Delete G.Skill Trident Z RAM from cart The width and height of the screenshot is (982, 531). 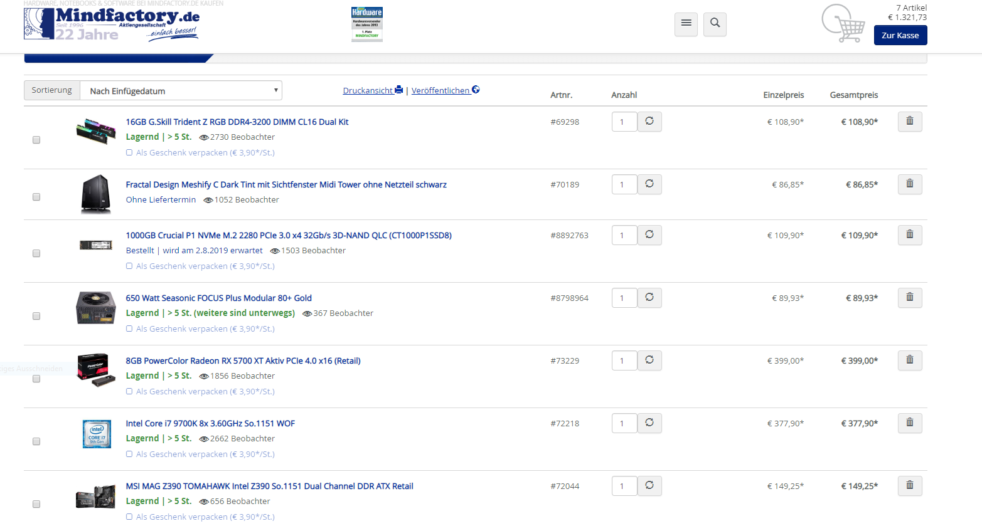[910, 121]
